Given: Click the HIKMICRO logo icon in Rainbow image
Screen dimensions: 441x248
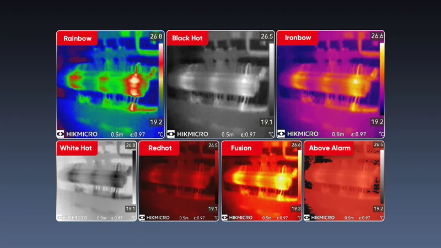Looking at the screenshot, I should click(61, 134).
